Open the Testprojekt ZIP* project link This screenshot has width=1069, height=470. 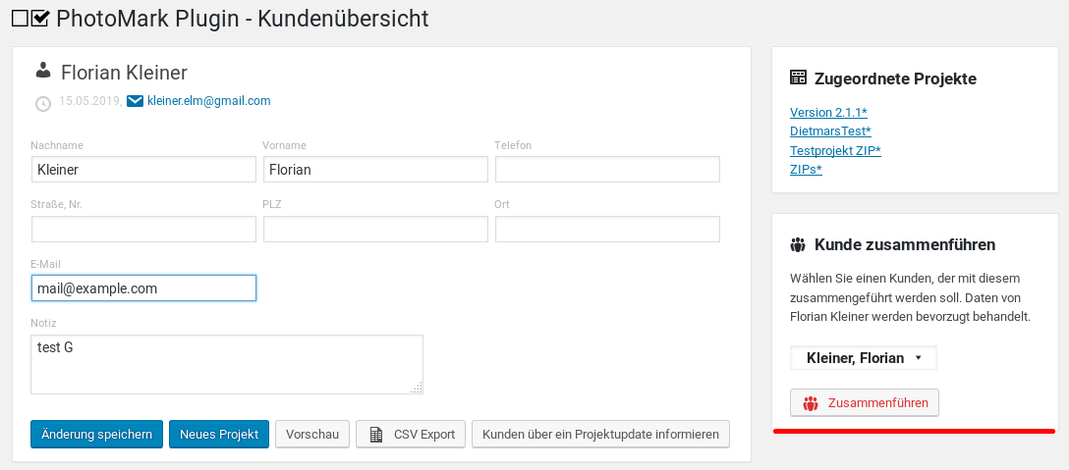[835, 150]
